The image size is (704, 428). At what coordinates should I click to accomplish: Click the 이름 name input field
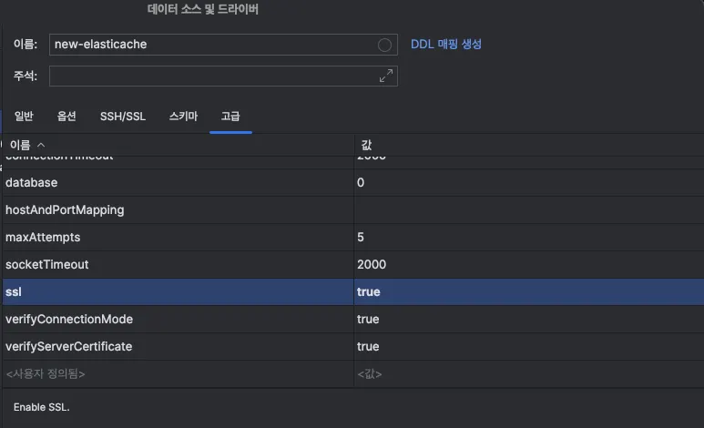214,45
